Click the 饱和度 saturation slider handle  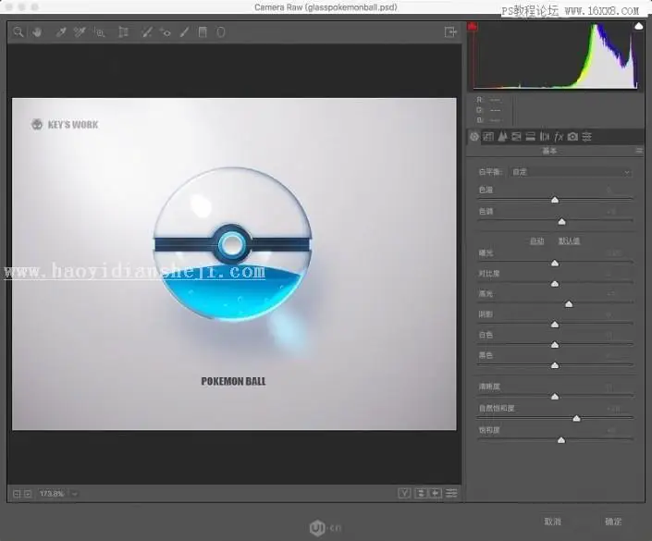click(561, 440)
